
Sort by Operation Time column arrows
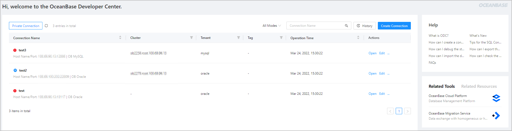point(358,38)
